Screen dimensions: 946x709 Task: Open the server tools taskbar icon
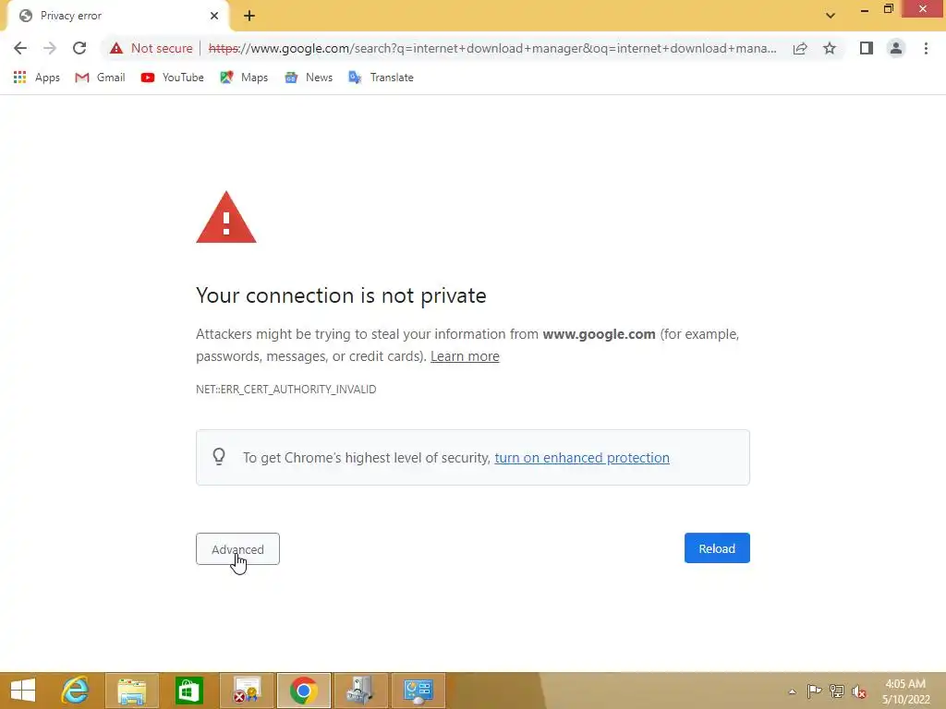(361, 691)
